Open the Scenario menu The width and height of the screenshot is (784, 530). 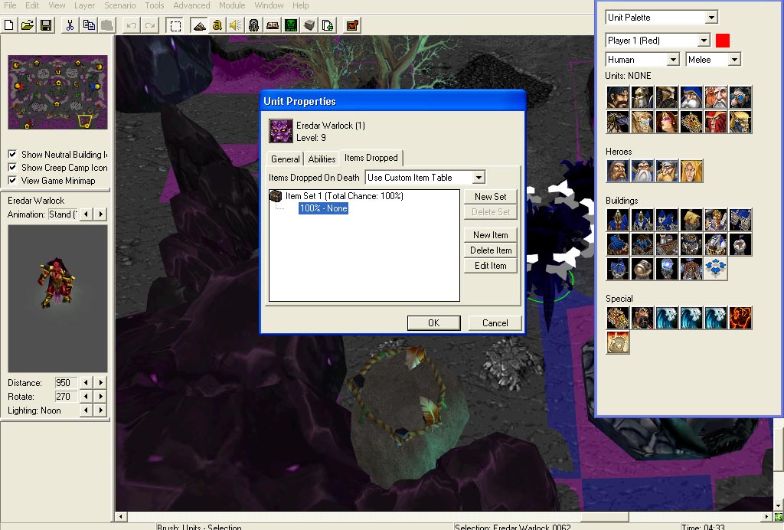[120, 5]
